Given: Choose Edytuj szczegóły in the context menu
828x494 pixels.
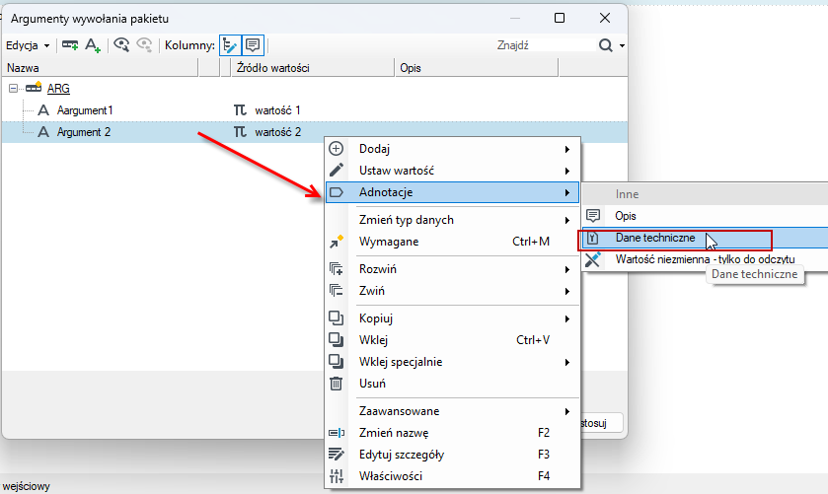Looking at the screenshot, I should click(x=452, y=455).
